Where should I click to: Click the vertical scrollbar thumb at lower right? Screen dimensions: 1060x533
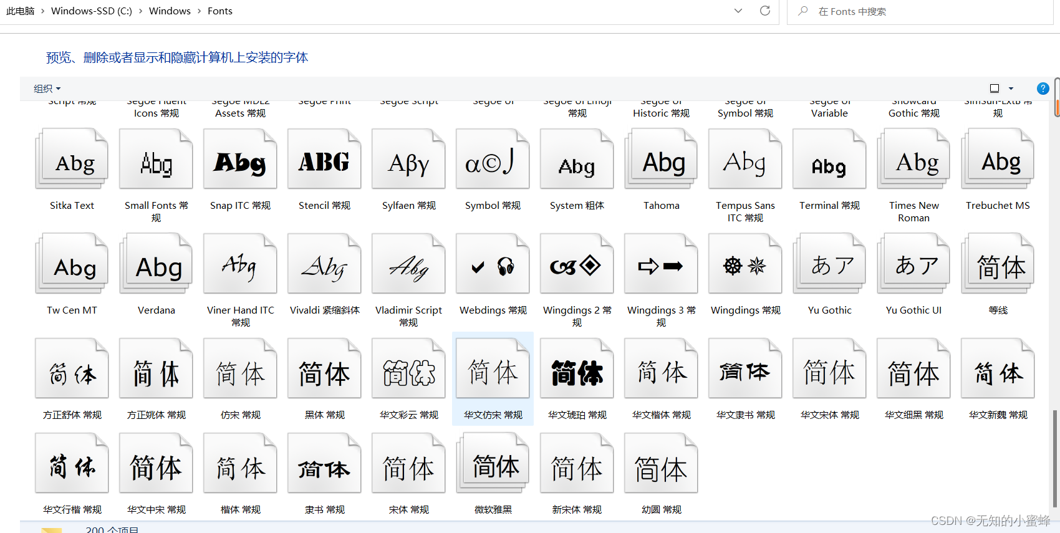click(1055, 458)
